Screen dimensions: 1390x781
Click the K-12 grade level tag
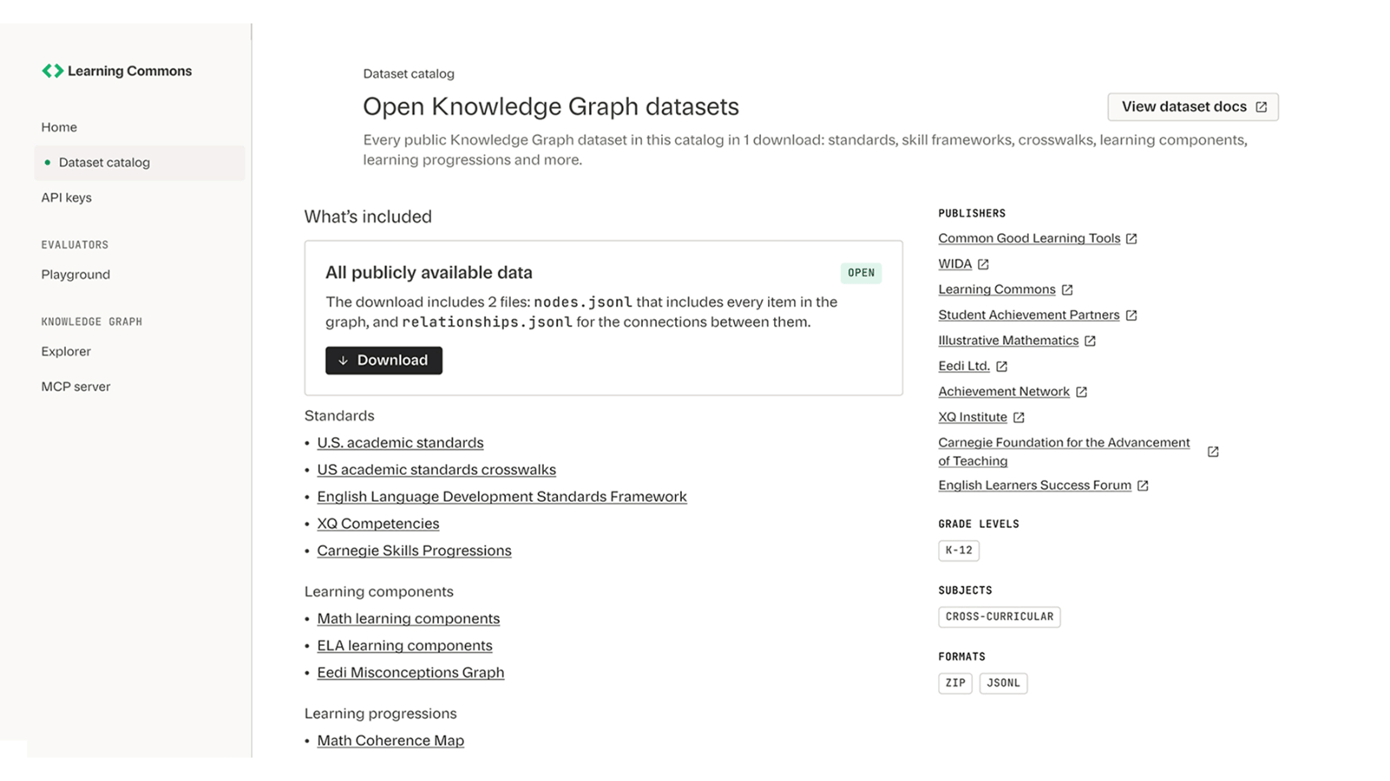(x=959, y=550)
